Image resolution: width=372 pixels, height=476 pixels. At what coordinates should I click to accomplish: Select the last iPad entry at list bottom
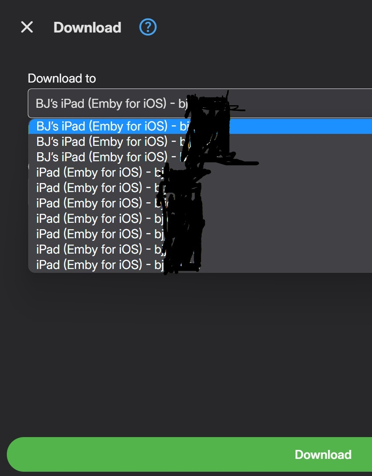[200, 265]
